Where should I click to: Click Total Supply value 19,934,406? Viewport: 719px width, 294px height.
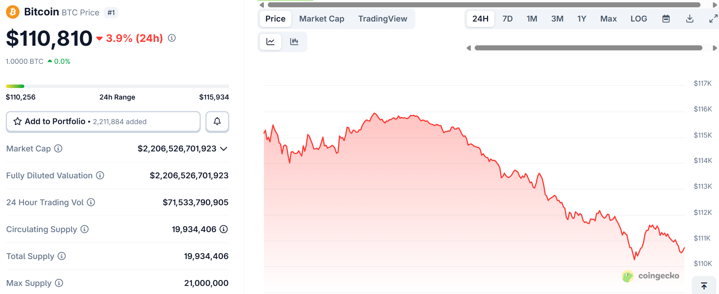pyautogui.click(x=206, y=256)
